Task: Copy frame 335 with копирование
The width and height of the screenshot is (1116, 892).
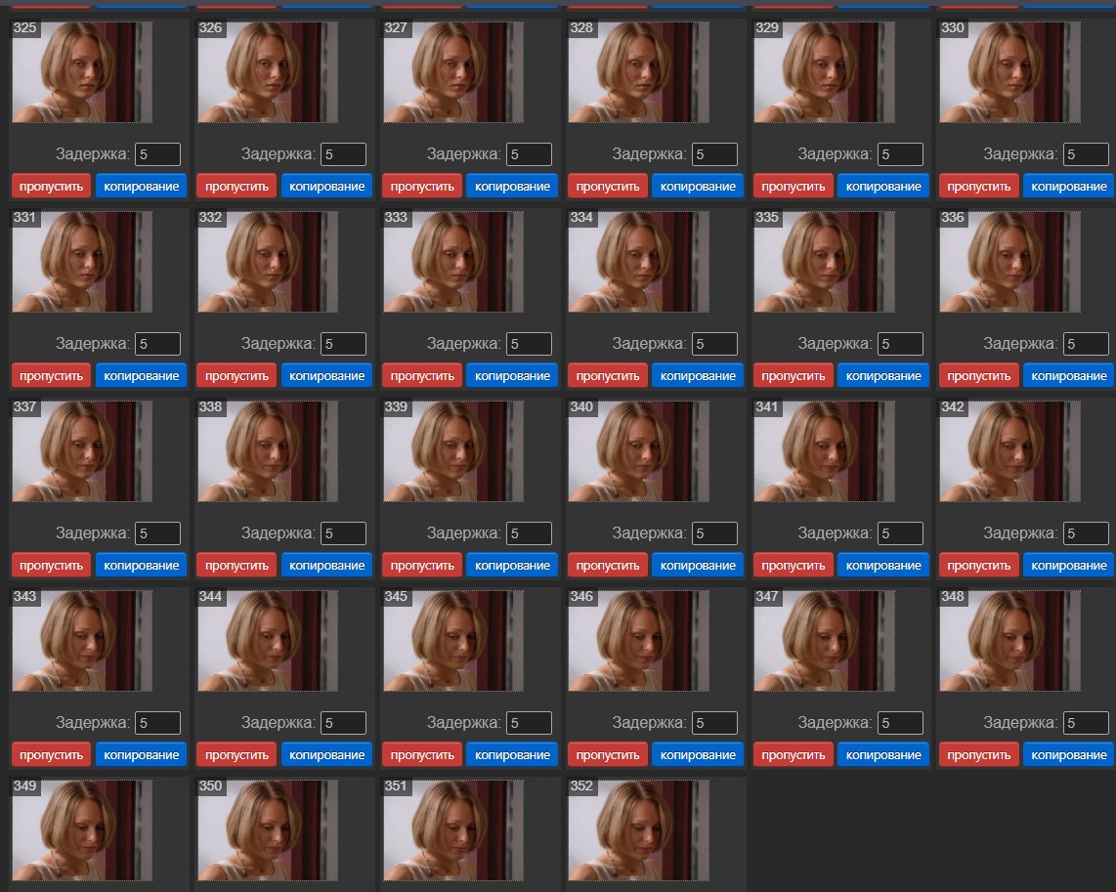Action: pos(883,375)
